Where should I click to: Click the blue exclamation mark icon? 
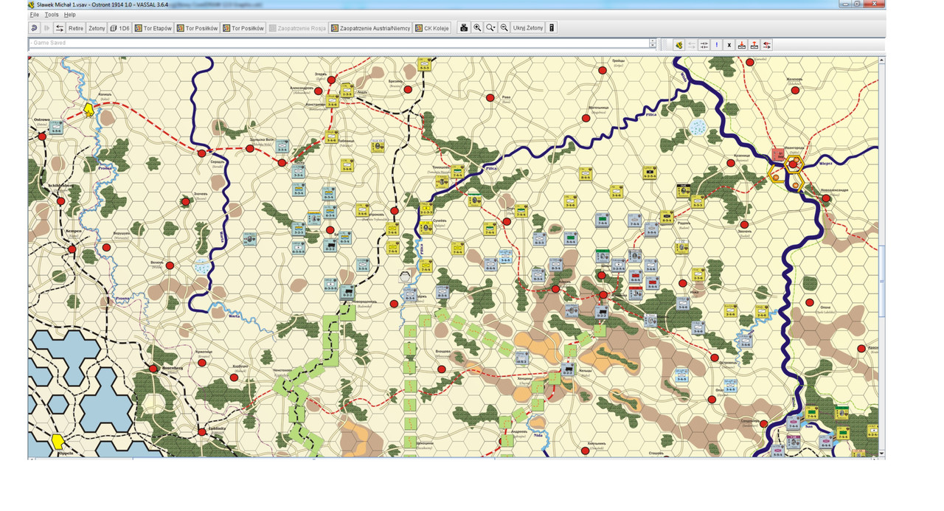(x=717, y=45)
